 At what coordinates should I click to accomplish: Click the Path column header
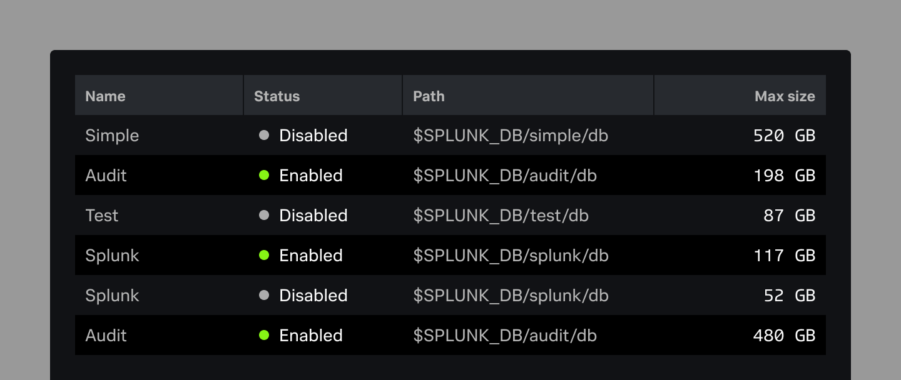coord(428,96)
